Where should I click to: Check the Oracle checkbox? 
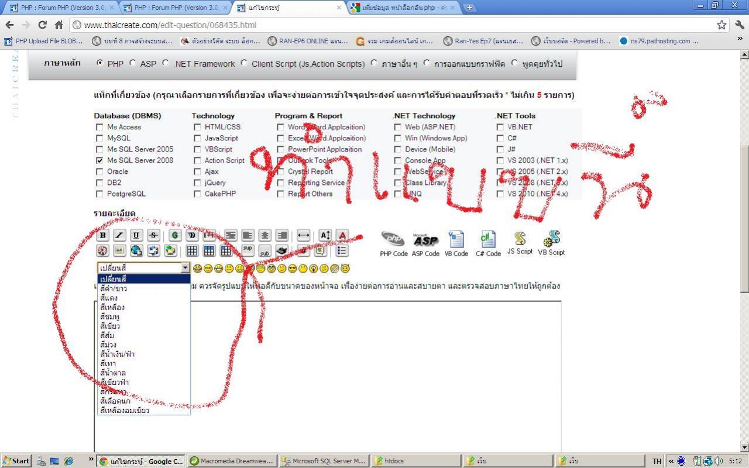pos(99,171)
